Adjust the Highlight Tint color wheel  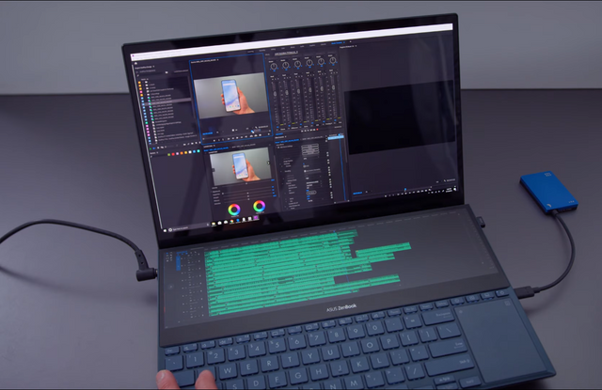[x=260, y=207]
